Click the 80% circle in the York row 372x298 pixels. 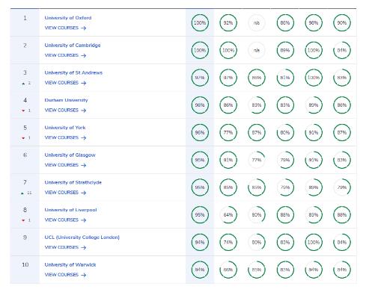pos(285,132)
